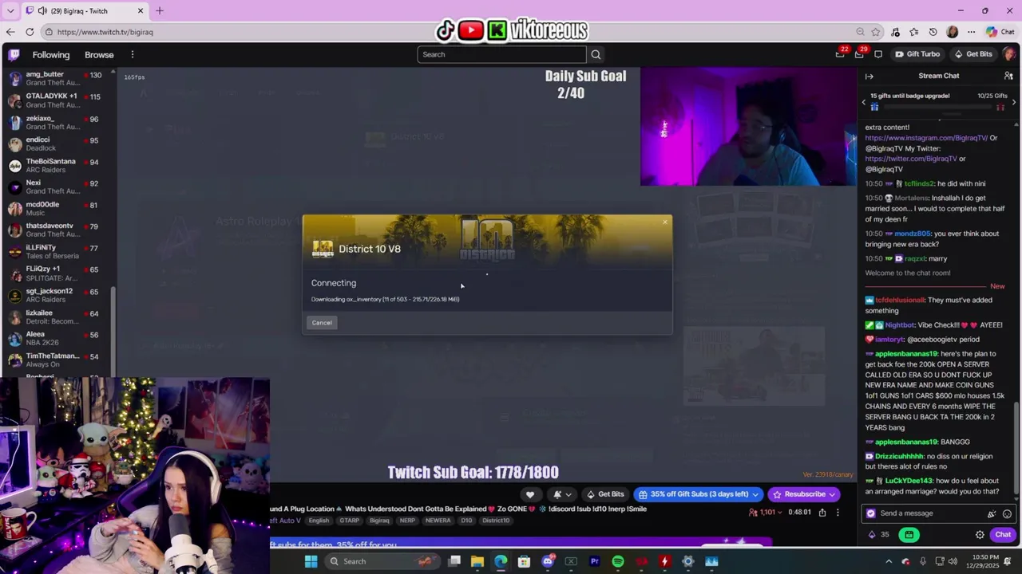The image size is (1022, 574).
Task: Claim the green channel points chest
Action: [x=909, y=535]
